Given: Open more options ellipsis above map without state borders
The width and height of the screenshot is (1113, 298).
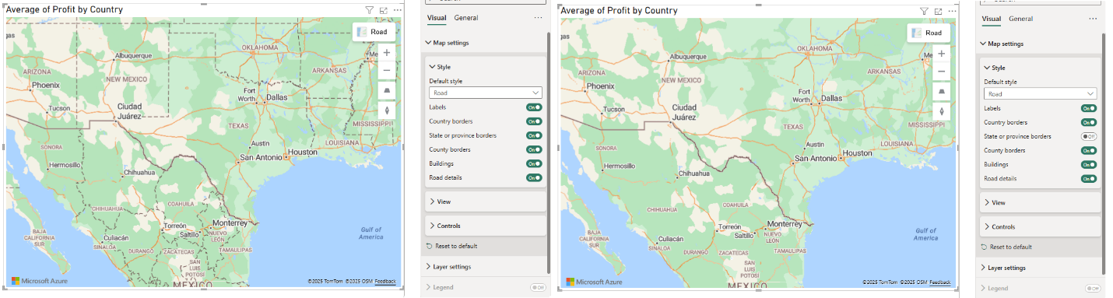Looking at the screenshot, I should [x=953, y=12].
